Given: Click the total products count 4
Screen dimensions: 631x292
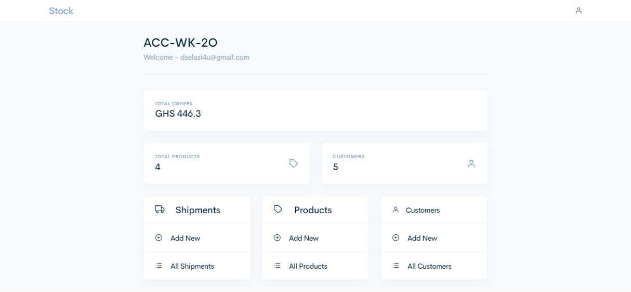Looking at the screenshot, I should [157, 167].
